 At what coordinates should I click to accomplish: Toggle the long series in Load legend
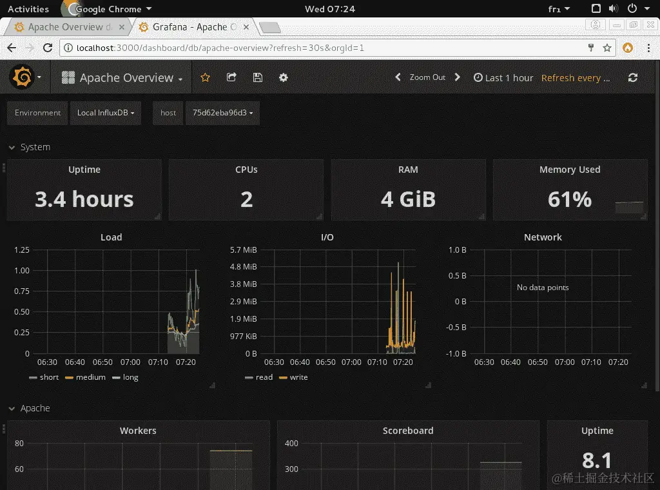(126, 377)
